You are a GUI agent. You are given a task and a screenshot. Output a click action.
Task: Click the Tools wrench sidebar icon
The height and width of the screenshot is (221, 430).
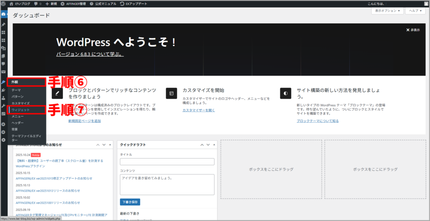tap(3, 106)
